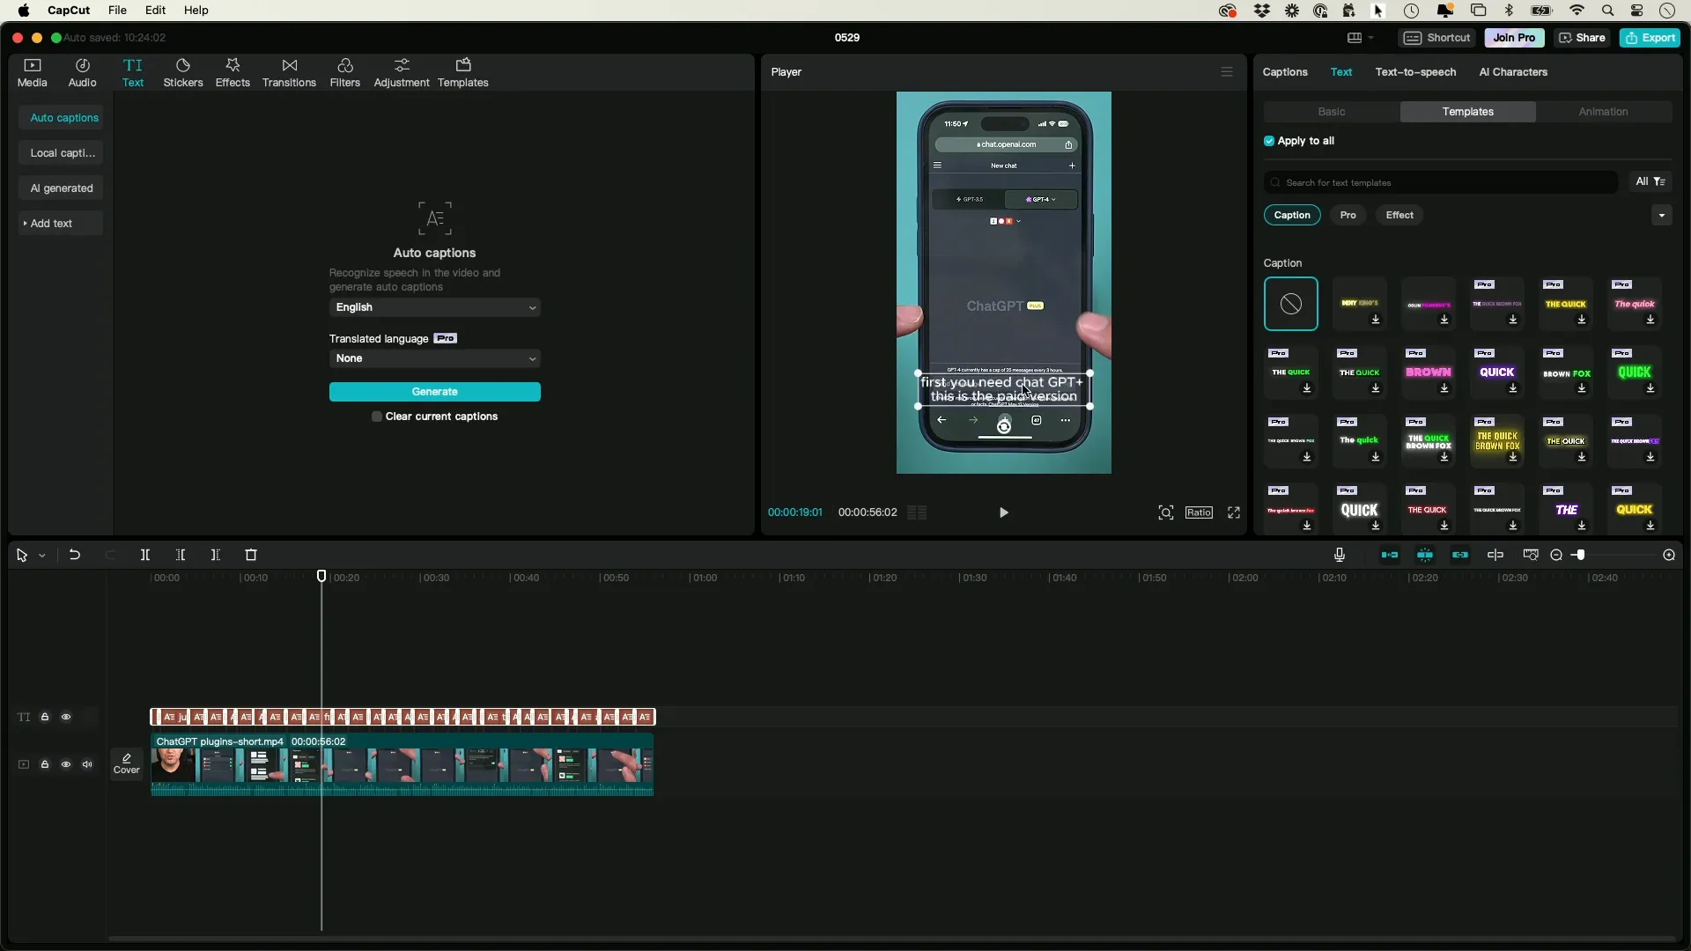Click the Delete trash icon in timeline

pos(251,555)
